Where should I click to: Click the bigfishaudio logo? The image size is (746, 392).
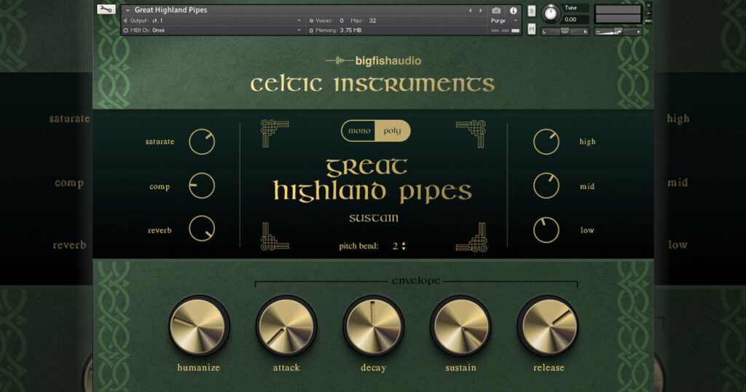point(374,60)
